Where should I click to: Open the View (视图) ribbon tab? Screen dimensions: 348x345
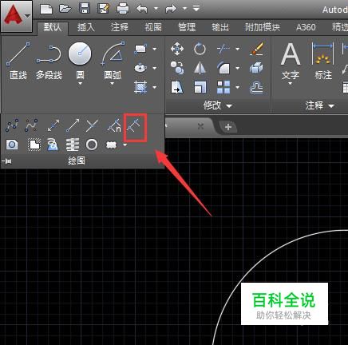(153, 27)
